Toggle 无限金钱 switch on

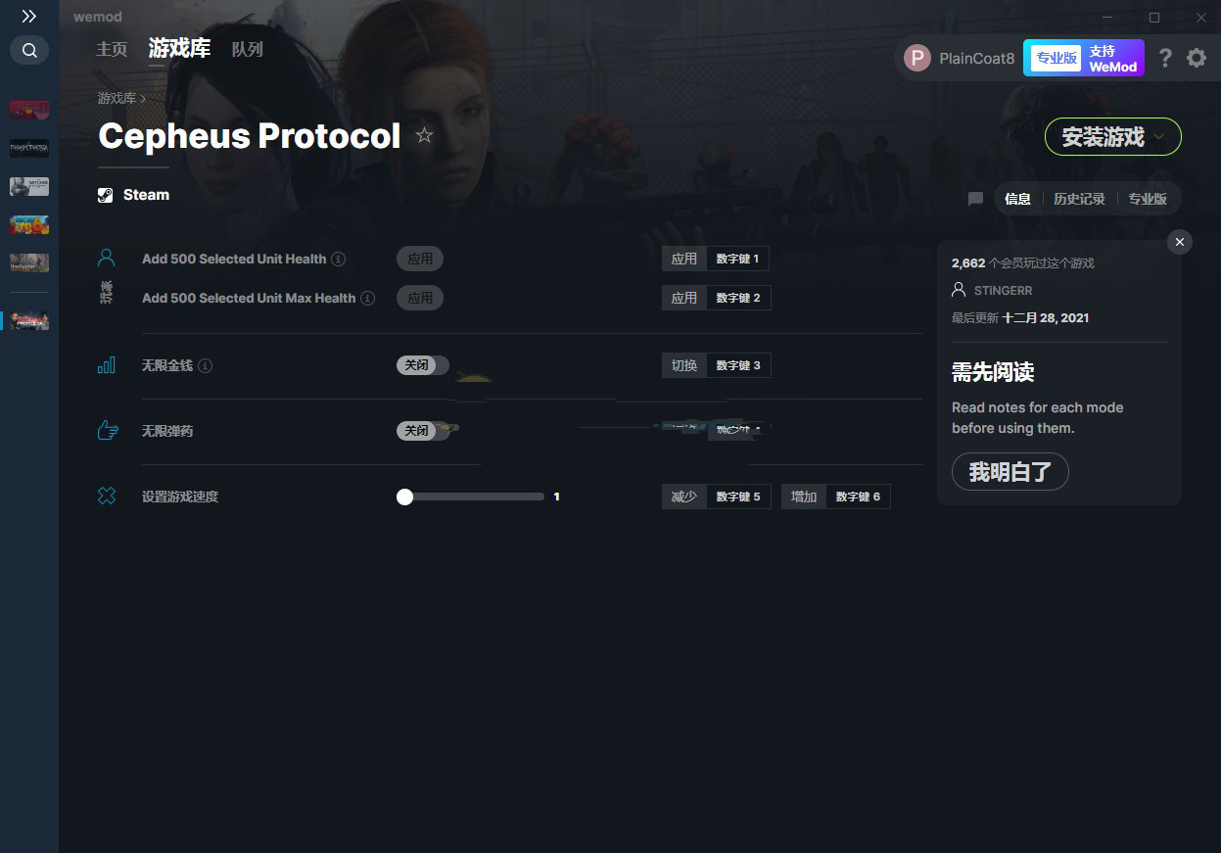pos(422,365)
